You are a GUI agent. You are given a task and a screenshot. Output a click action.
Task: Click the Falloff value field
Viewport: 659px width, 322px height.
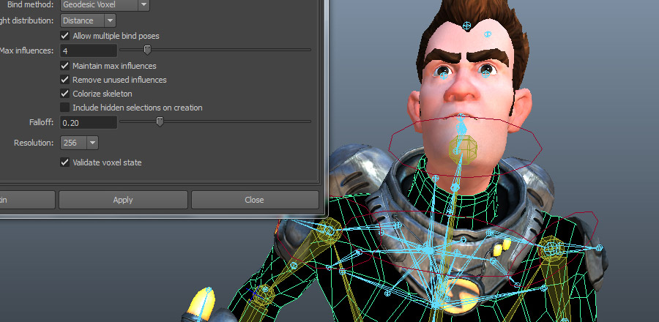pyautogui.click(x=89, y=122)
